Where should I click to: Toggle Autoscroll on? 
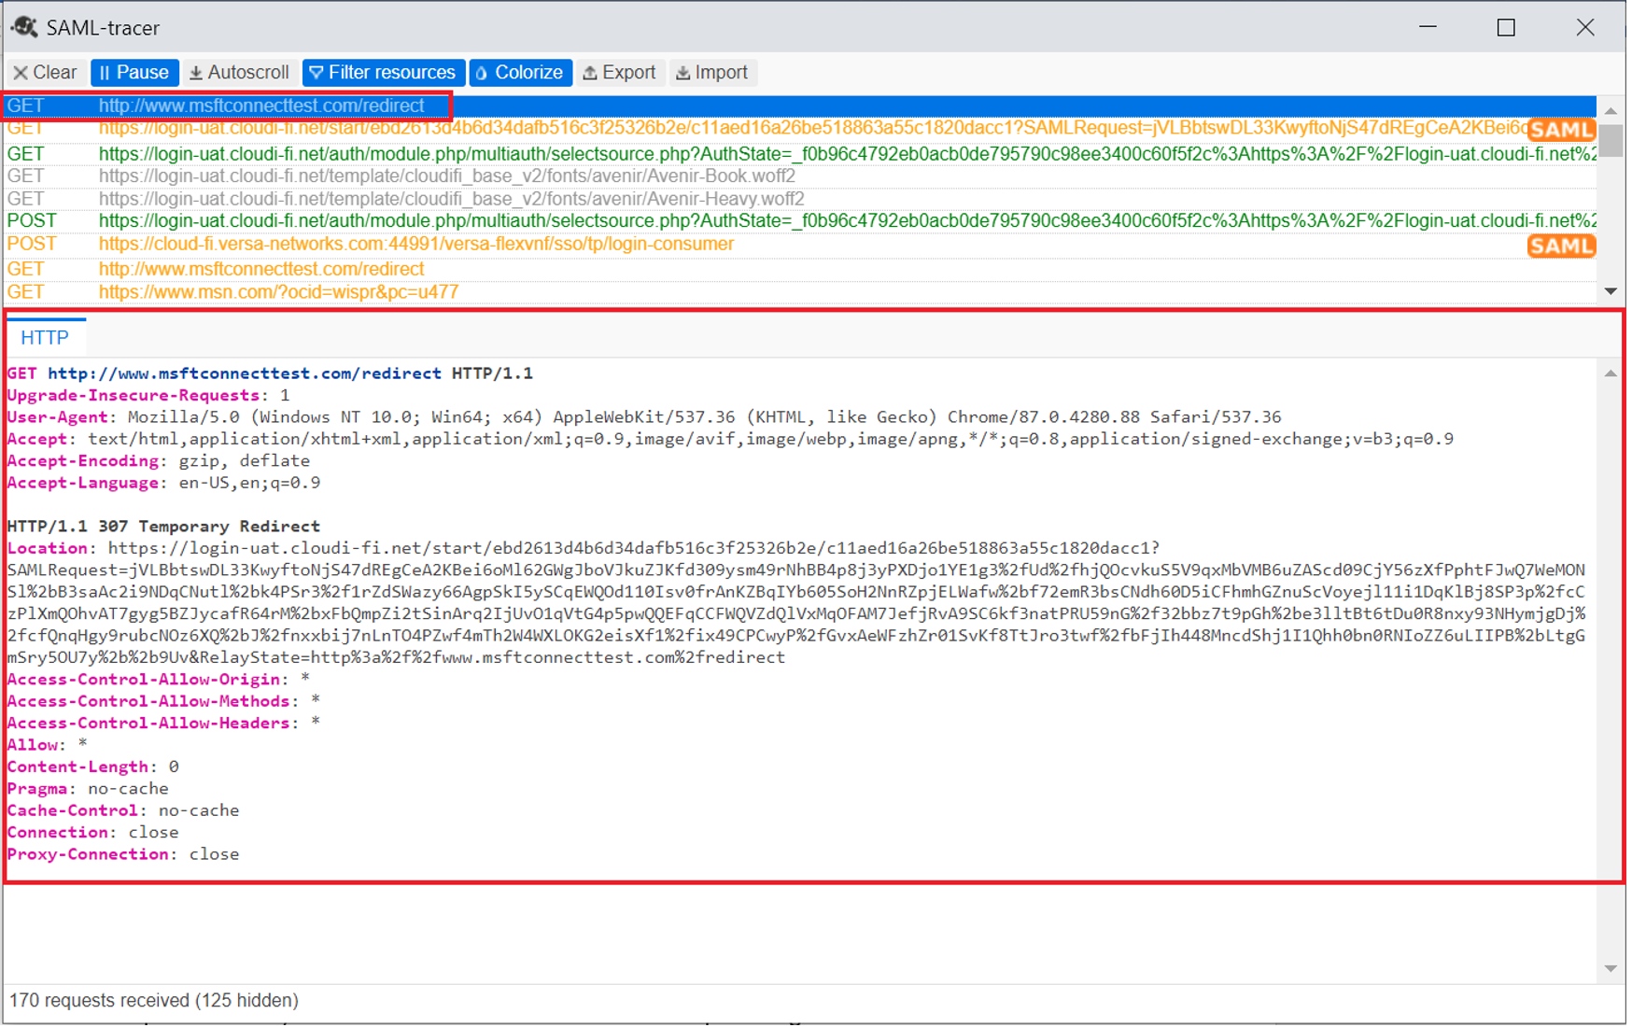point(240,72)
